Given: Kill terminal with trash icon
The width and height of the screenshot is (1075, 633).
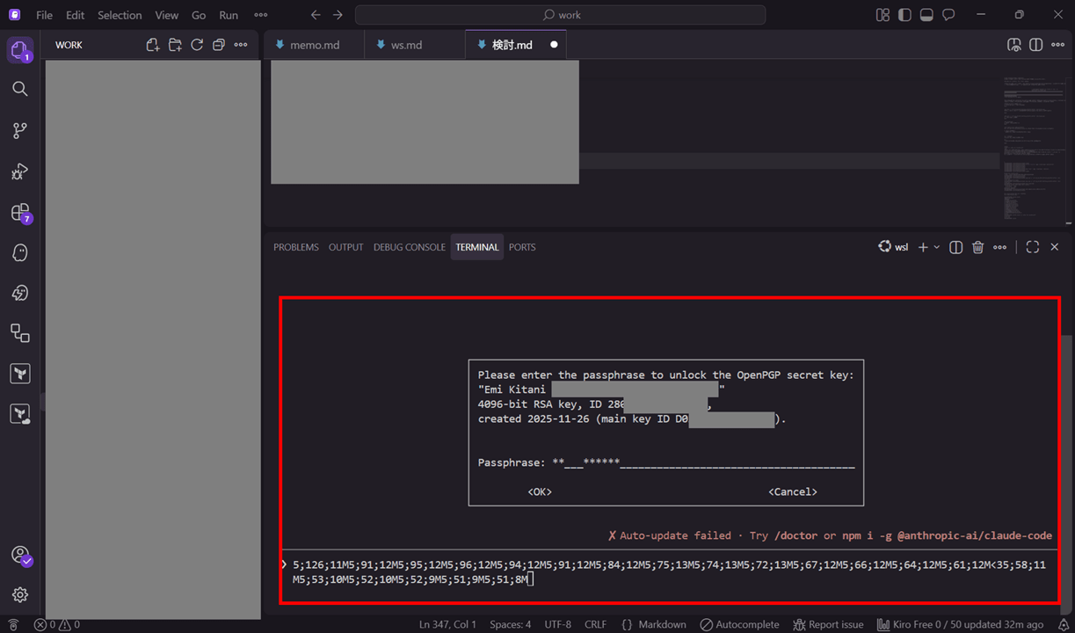Looking at the screenshot, I should pos(977,247).
